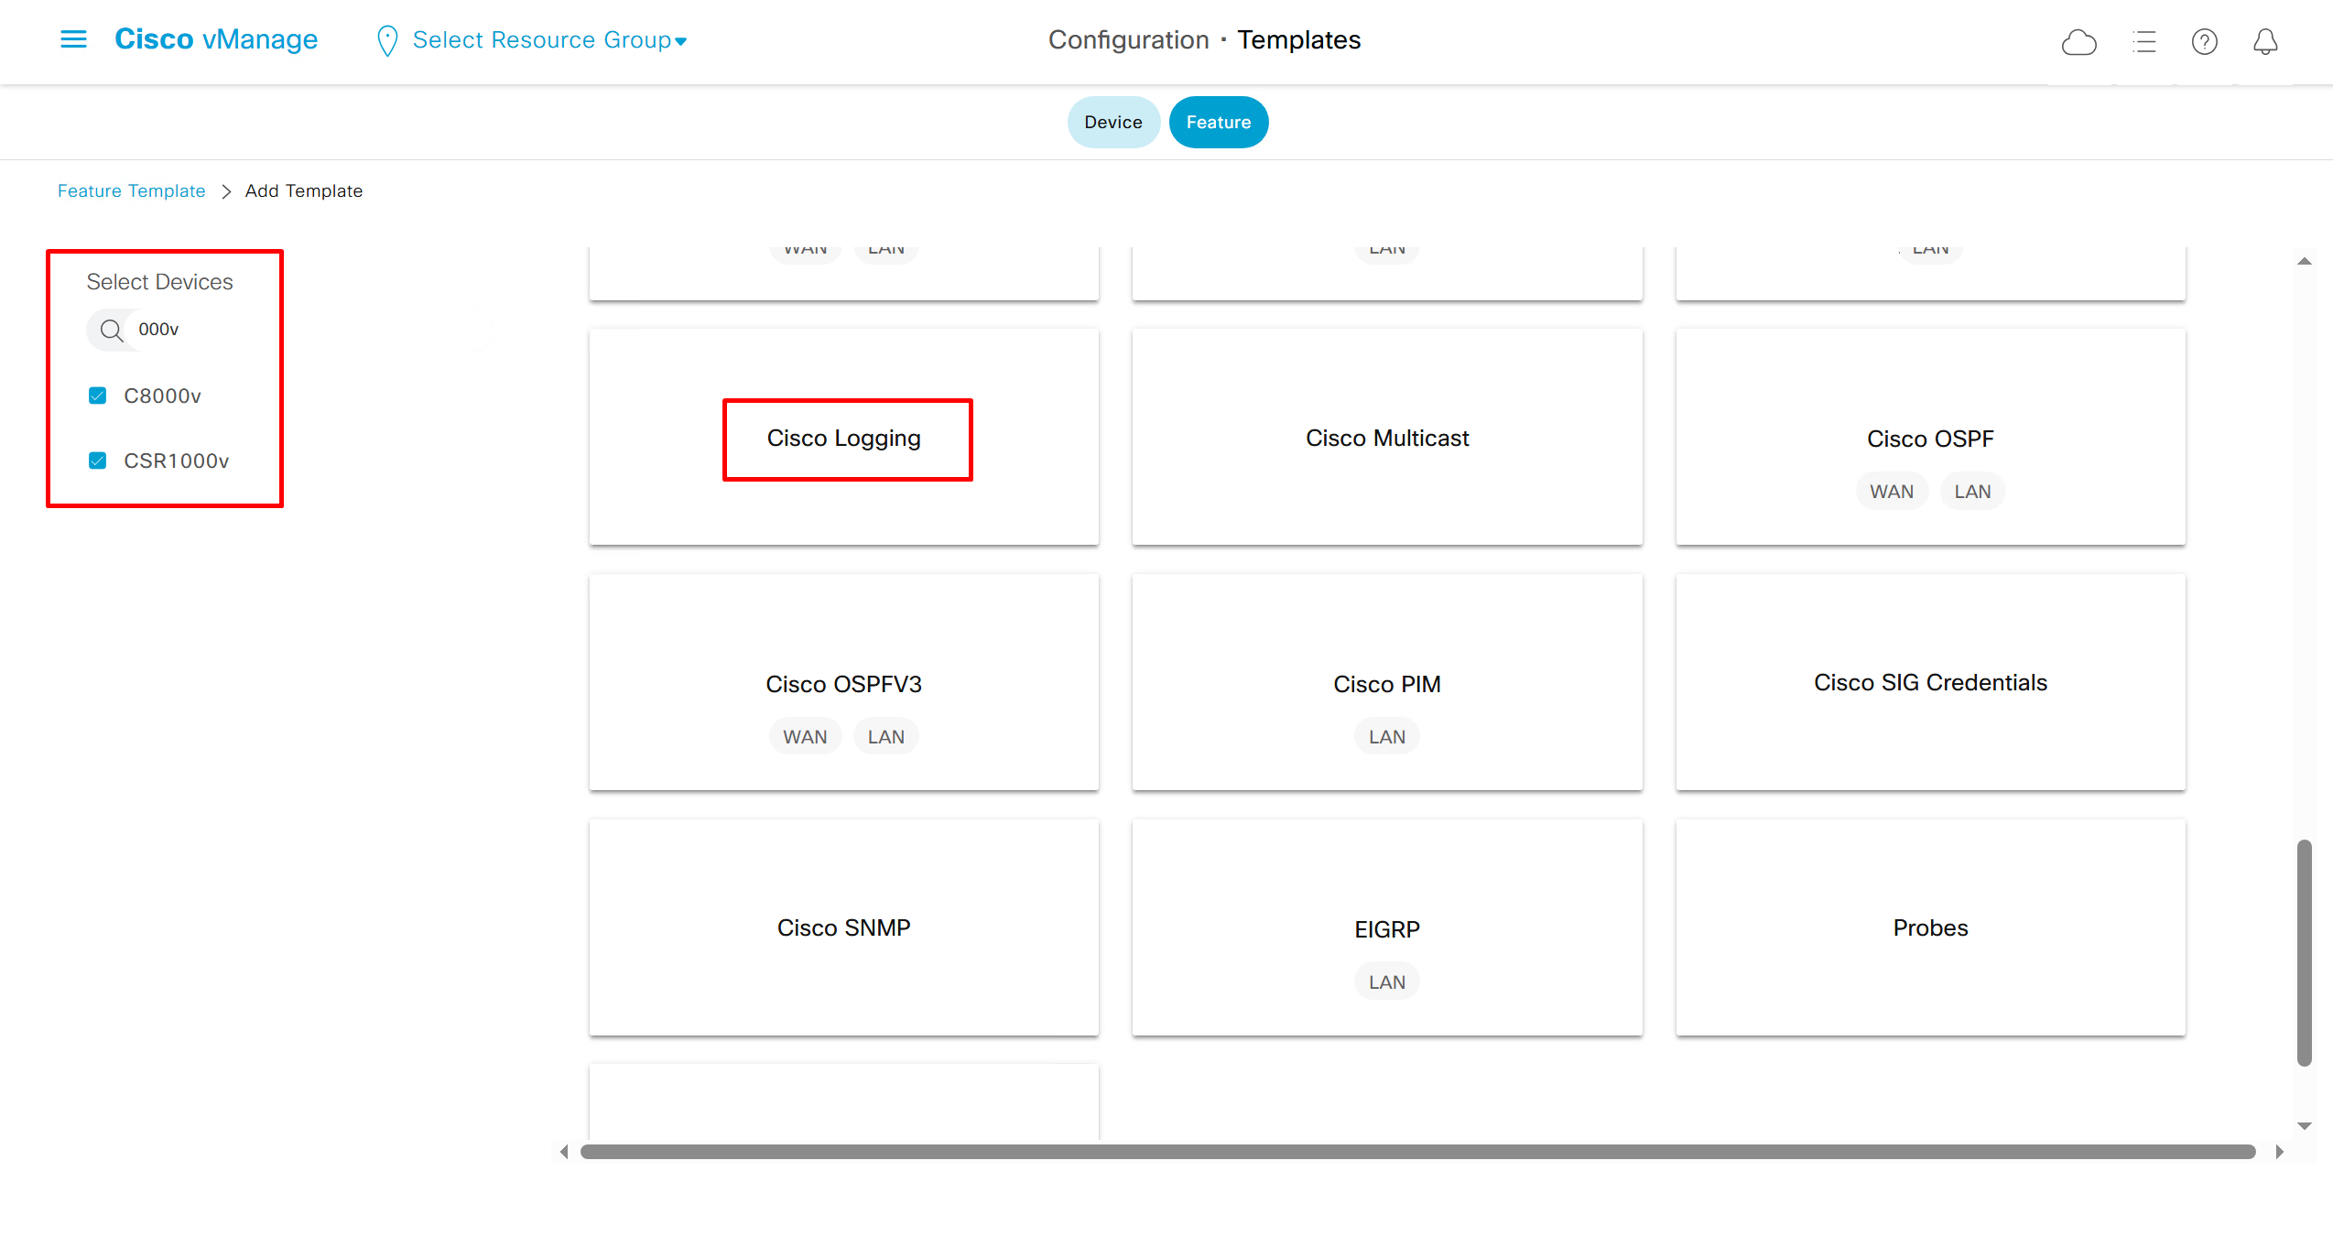Image resolution: width=2333 pixels, height=1258 pixels.
Task: Open the task list icon
Action: point(2143,41)
